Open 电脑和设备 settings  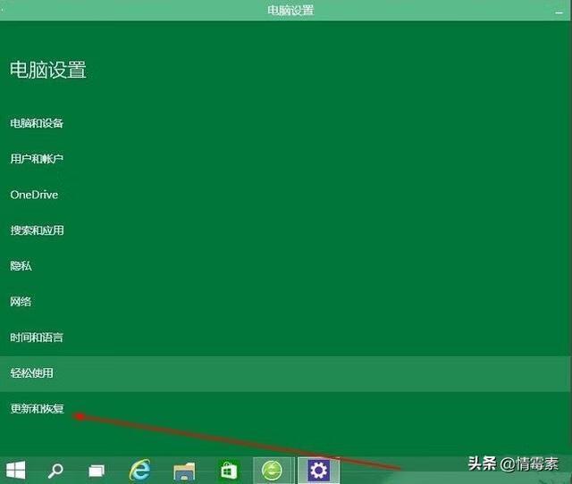tap(37, 123)
